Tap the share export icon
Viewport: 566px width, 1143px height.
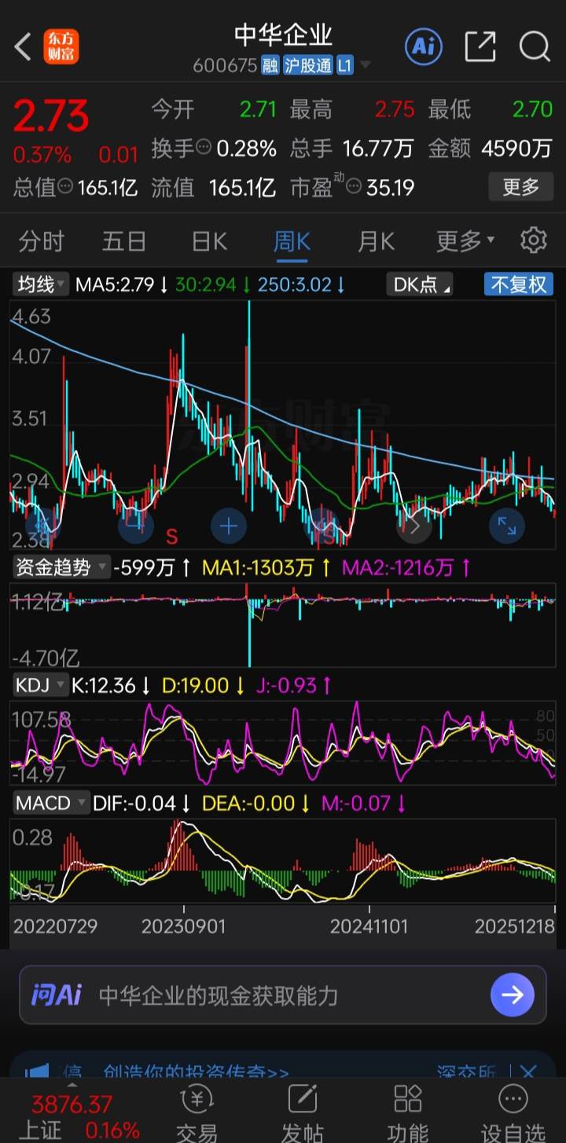click(480, 46)
